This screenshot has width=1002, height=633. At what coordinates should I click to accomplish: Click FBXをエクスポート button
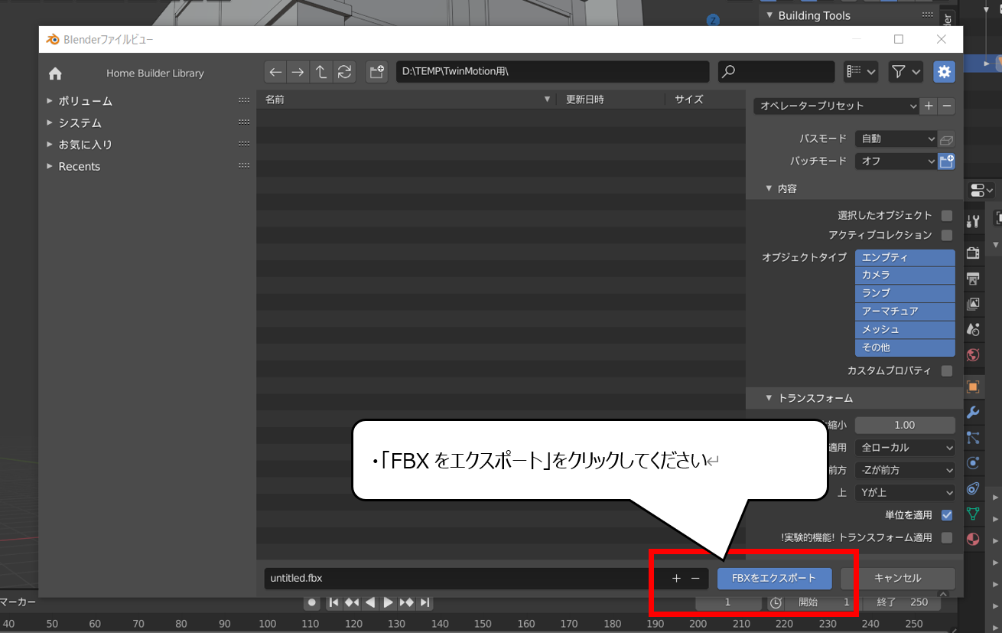pyautogui.click(x=774, y=579)
